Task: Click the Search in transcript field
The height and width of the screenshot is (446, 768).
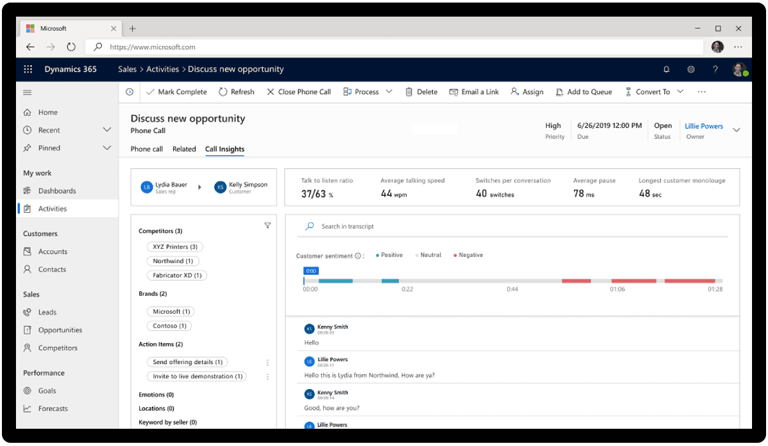Action: (x=512, y=226)
